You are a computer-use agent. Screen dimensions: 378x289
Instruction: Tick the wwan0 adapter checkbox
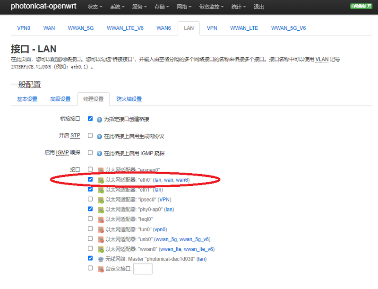click(90, 248)
